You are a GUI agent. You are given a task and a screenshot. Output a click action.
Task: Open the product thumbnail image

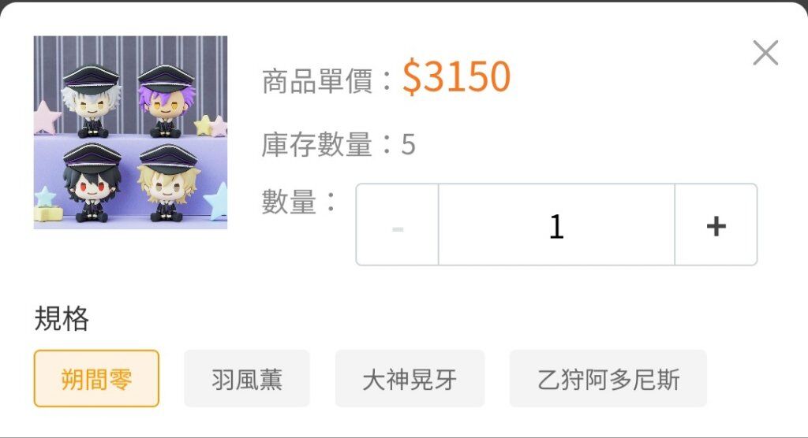(130, 132)
